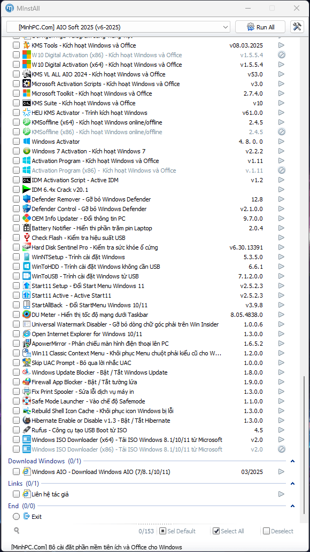The image size is (310, 552).
Task: Click the Defender Remover shield icon
Action: click(x=26, y=199)
